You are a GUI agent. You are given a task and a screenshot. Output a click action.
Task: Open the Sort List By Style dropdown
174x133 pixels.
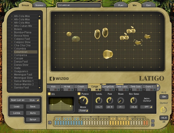pyautogui.click(x=25, y=100)
